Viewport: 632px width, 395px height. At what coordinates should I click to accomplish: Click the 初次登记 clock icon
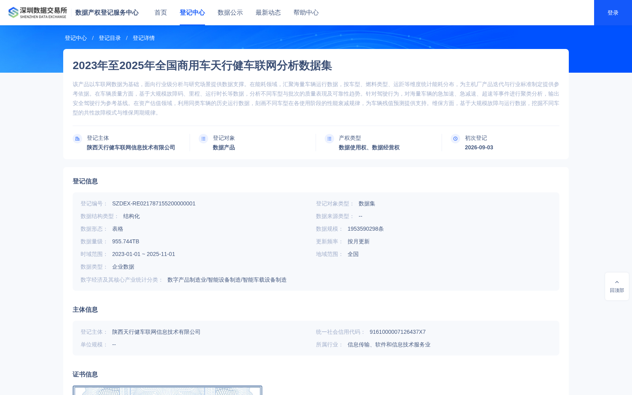tap(455, 139)
